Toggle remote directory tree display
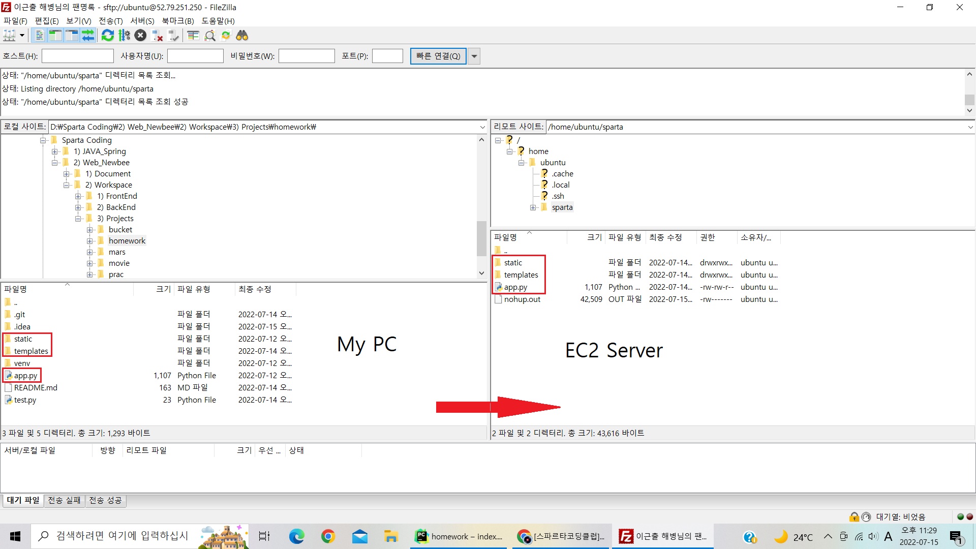Viewport: 976px width, 549px height. click(x=72, y=36)
